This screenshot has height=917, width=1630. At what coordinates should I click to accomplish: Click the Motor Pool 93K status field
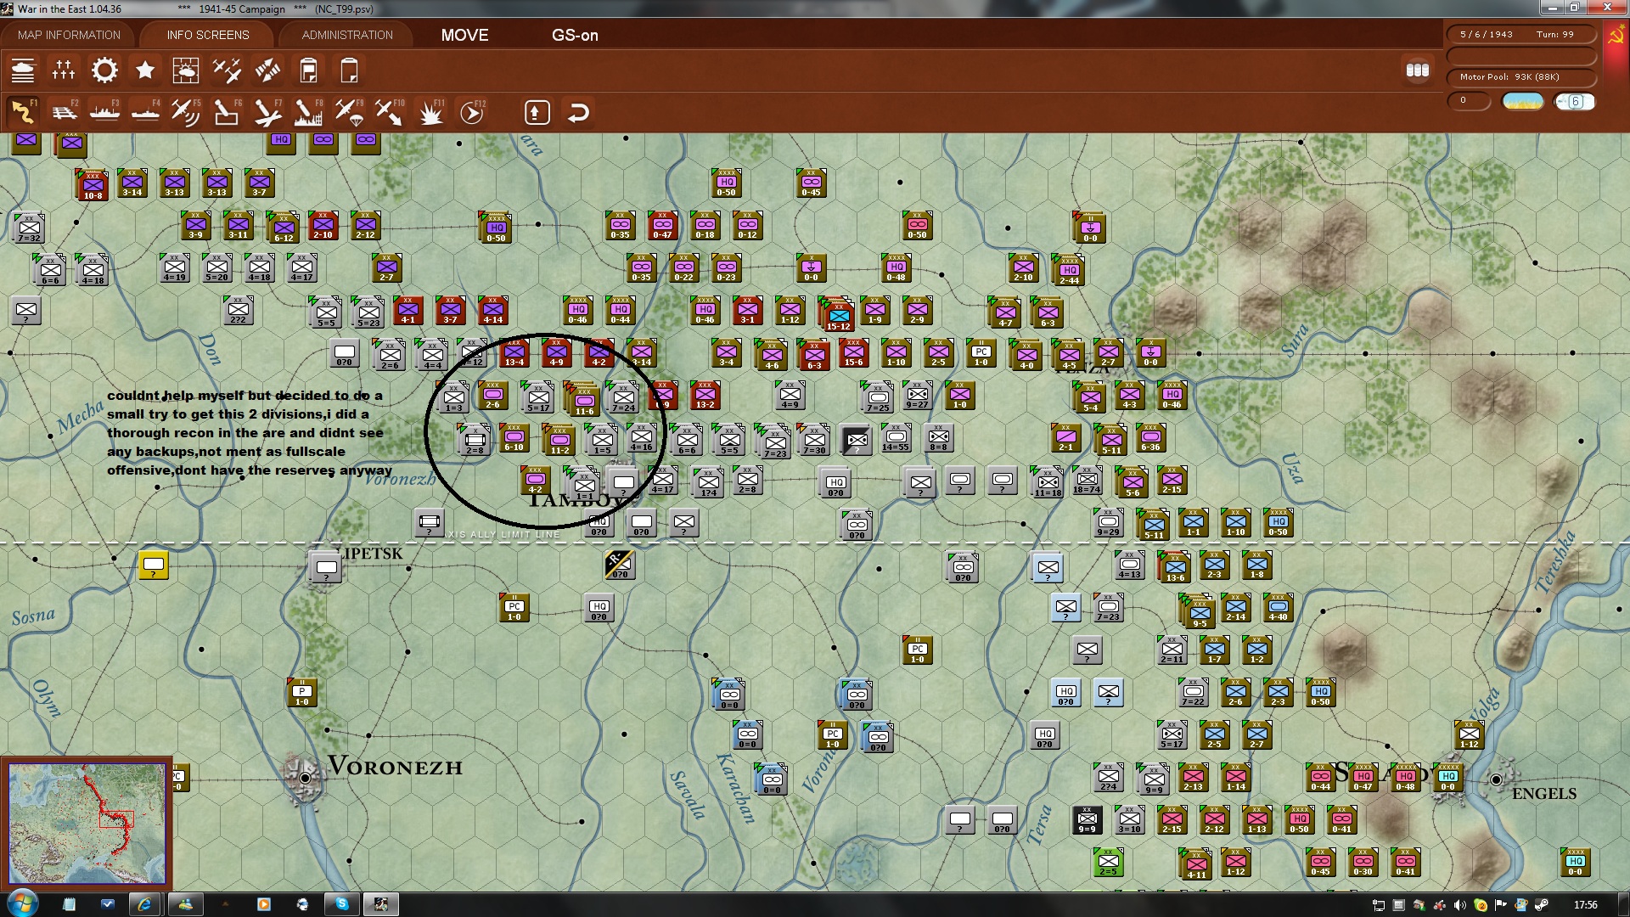[x=1520, y=76]
